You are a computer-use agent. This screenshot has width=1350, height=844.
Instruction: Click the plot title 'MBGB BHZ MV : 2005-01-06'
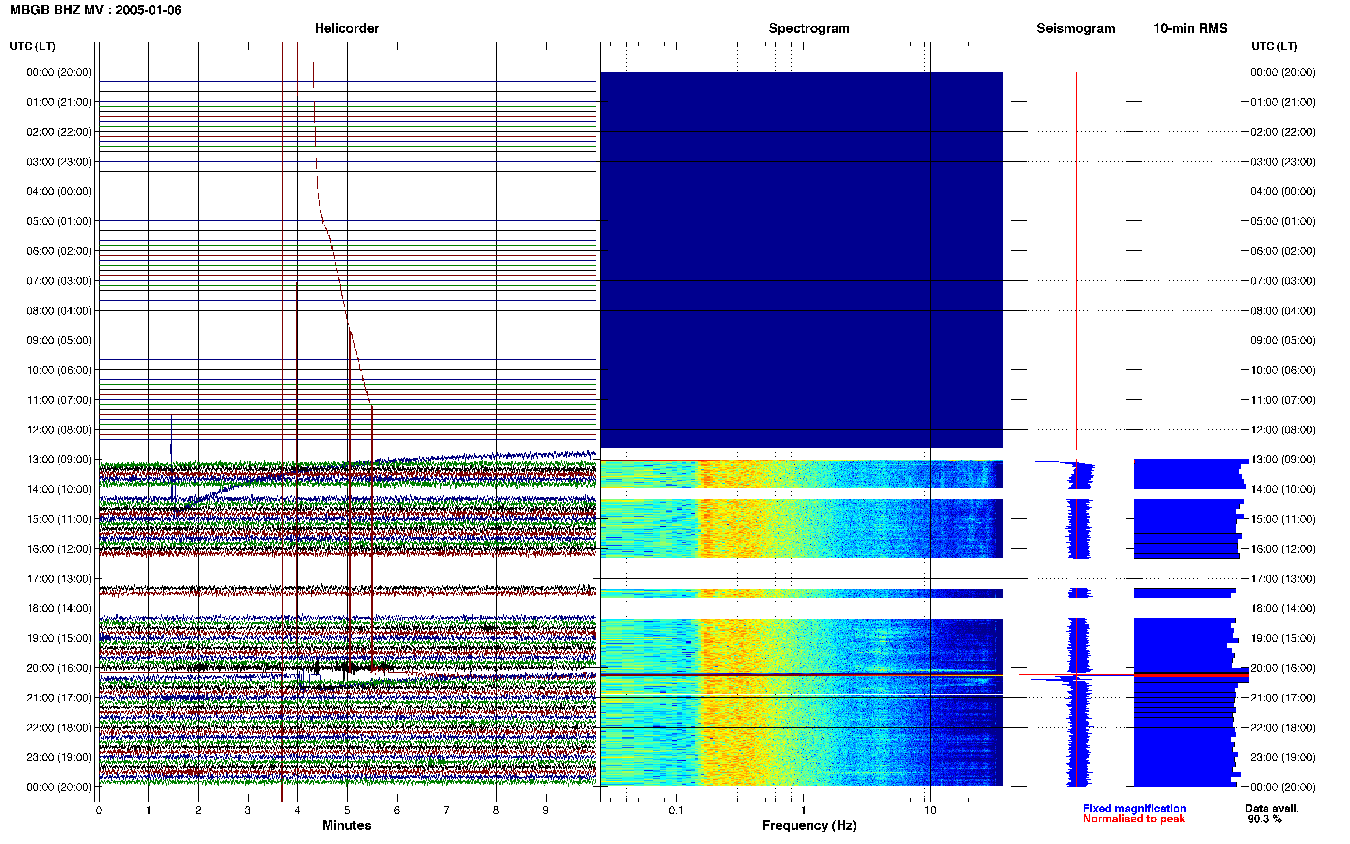point(95,10)
